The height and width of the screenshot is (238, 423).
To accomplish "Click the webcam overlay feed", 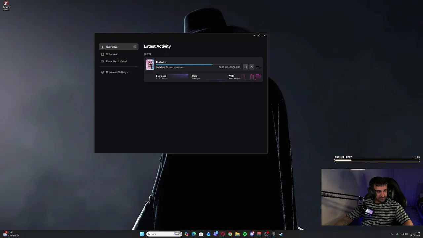I will click(x=372, y=197).
